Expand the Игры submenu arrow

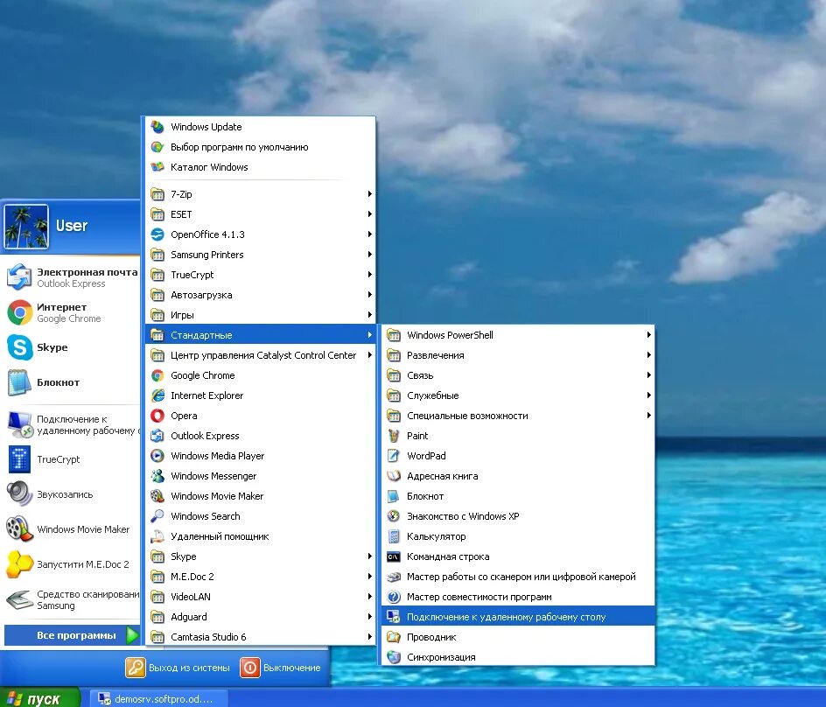pyautogui.click(x=370, y=314)
